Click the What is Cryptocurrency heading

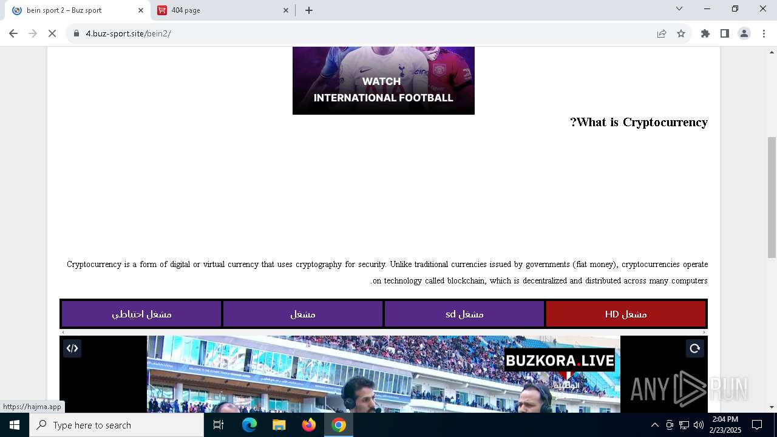[x=639, y=122]
